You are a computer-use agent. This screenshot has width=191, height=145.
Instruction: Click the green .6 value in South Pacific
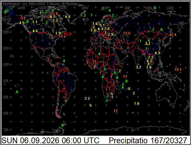click(x=16, y=92)
